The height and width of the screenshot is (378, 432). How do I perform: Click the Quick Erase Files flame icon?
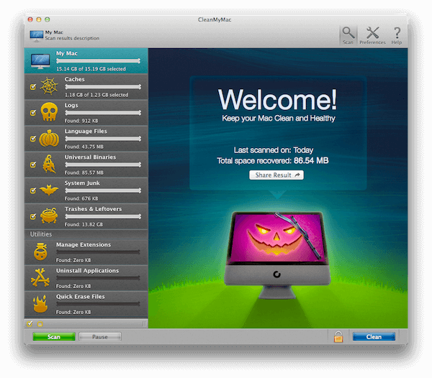pos(40,304)
